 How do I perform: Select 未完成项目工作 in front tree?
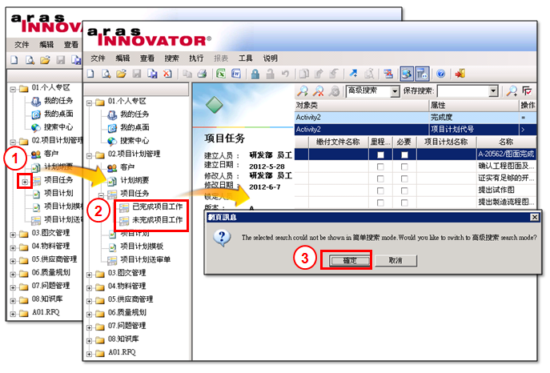[x=157, y=220]
